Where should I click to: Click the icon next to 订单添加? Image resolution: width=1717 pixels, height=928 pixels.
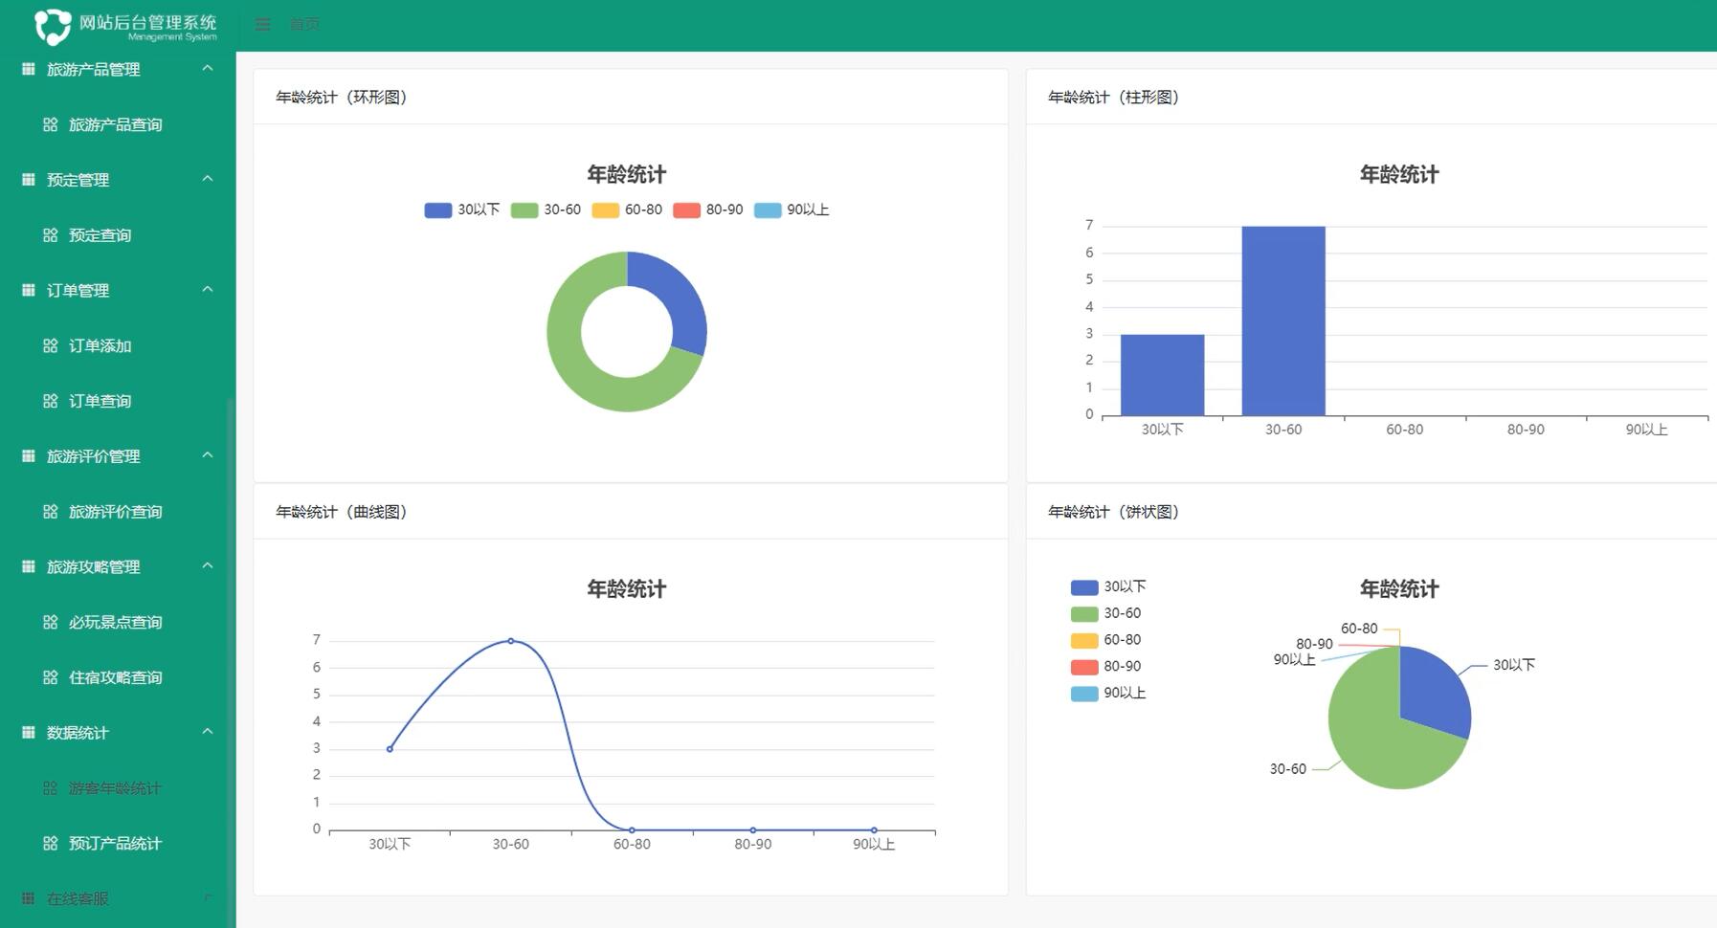click(x=50, y=345)
